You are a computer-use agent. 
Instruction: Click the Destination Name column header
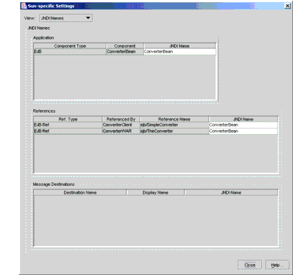(80, 192)
